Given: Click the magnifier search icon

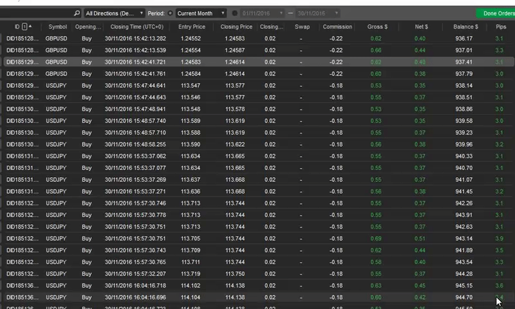Looking at the screenshot, I should click(77, 13).
